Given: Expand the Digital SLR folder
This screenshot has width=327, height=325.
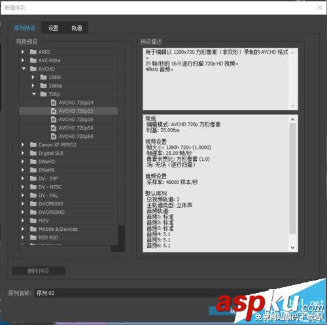Looking at the screenshot, I should (23, 153).
